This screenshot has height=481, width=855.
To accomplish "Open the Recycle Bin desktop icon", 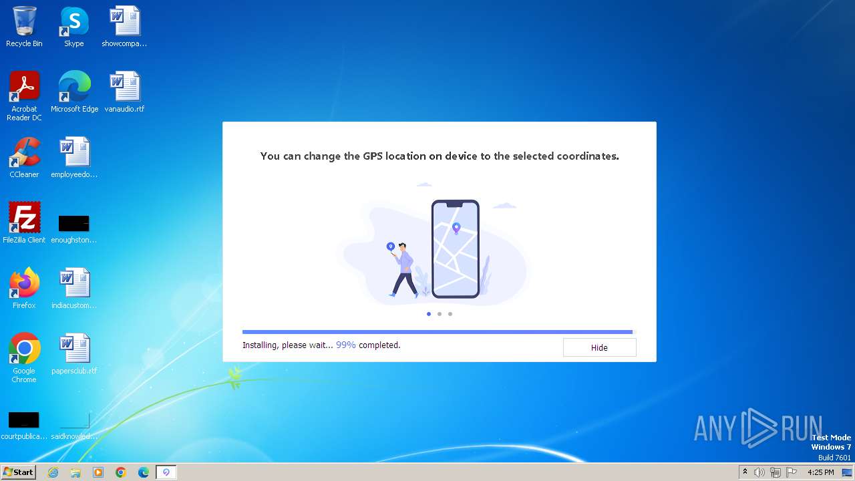I will 24,27.
